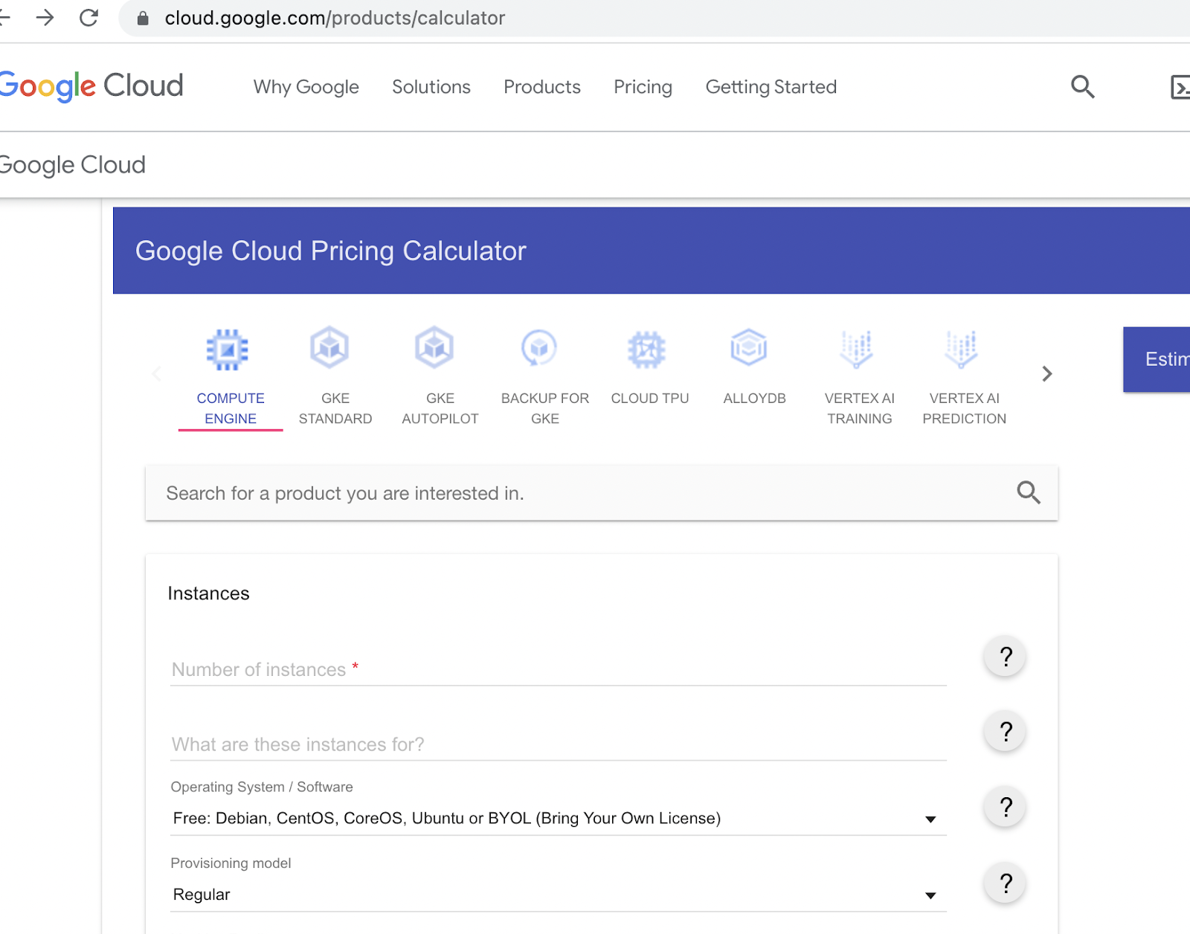Click the previous products chevron arrow
Screen dimensions: 1190x934
click(x=157, y=373)
